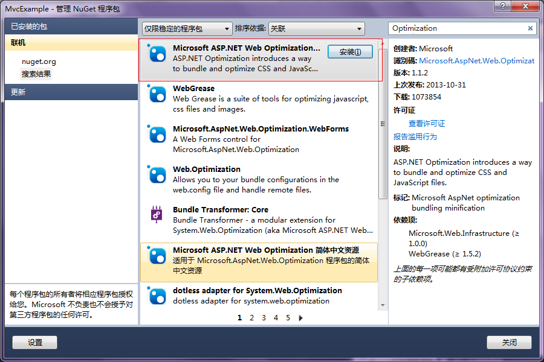This screenshot has width=544, height=362.
Task: Open the 仅限稳定的程序包 dropdown
Action: coord(187,29)
